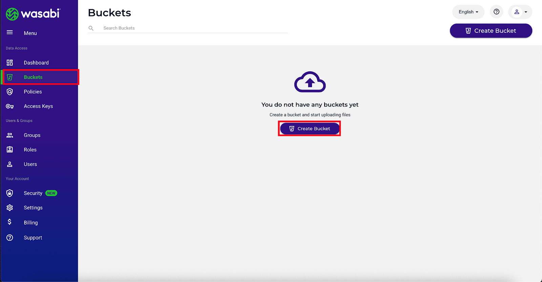Screen dimensions: 542x282
Task: Click the Security lock shield icon
Action: point(10,193)
